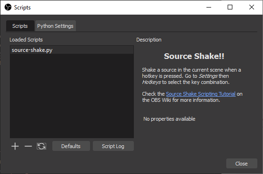Open the Python Settings tab

point(55,26)
